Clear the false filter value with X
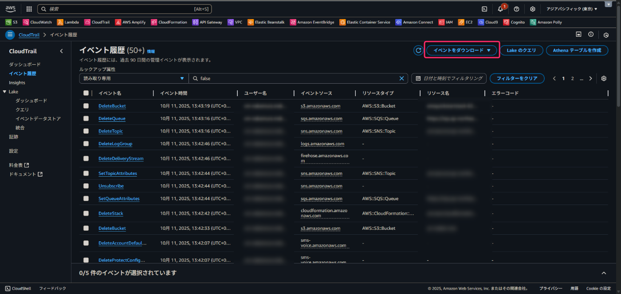621x294 pixels. click(x=401, y=78)
